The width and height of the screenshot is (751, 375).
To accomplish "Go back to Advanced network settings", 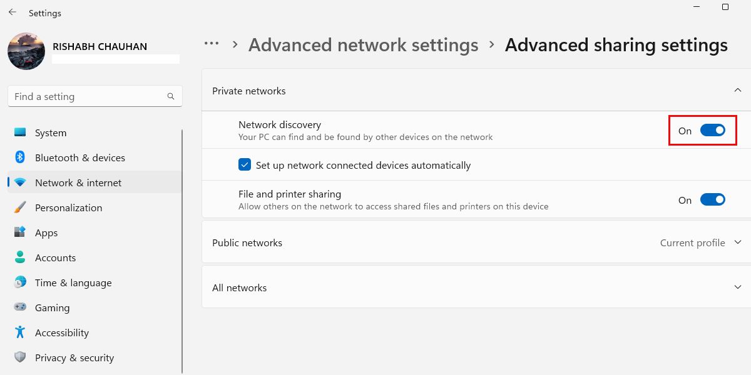I will (x=363, y=44).
